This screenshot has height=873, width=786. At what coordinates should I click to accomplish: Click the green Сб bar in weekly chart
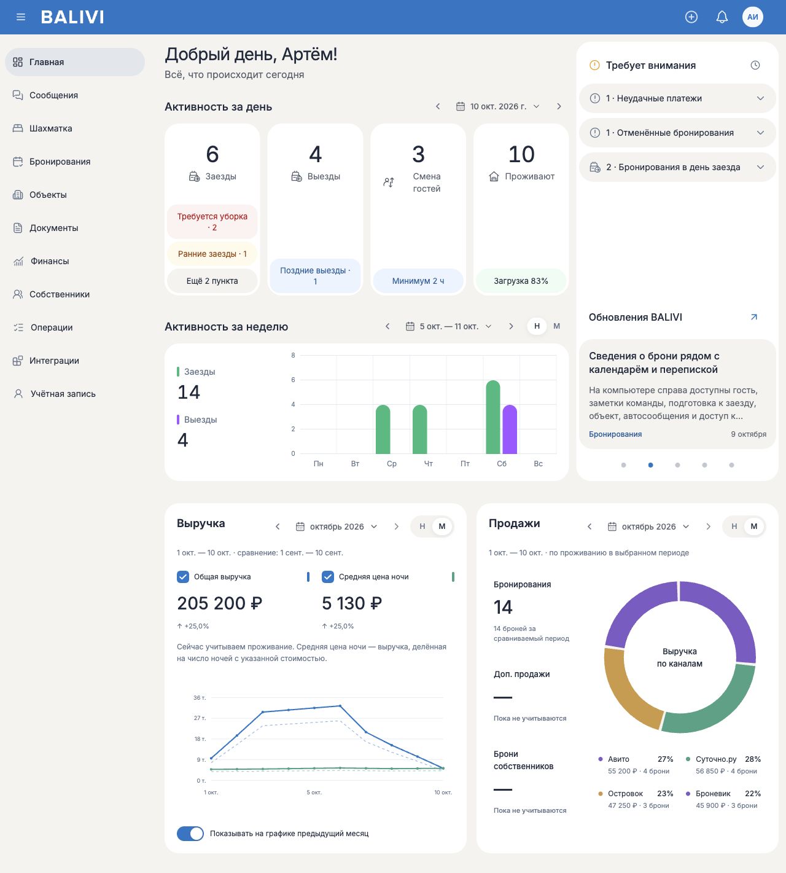[492, 417]
